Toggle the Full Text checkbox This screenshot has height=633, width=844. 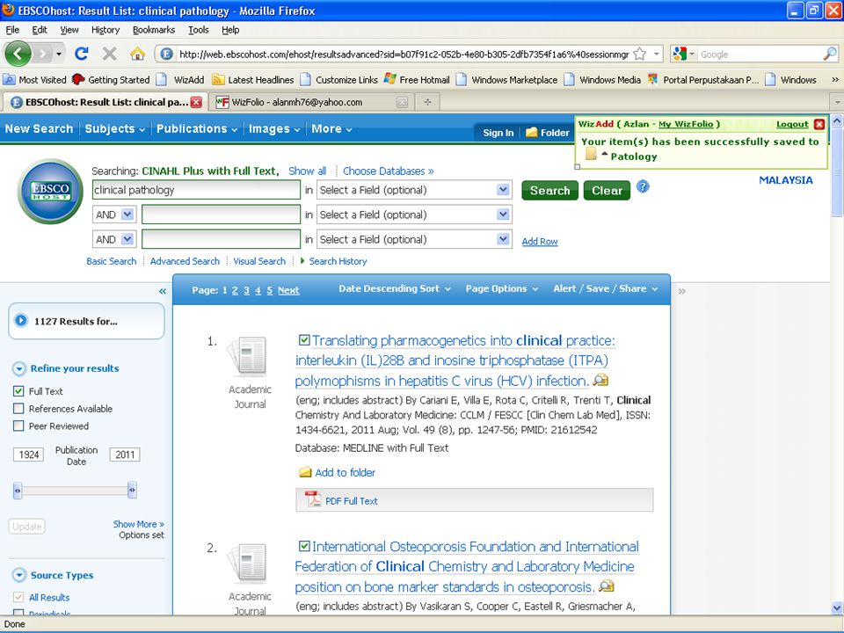click(x=18, y=391)
